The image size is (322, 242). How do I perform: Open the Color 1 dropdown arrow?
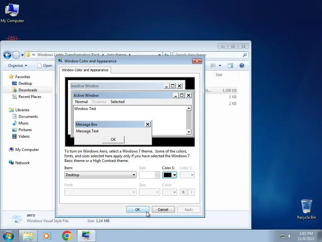pyautogui.click(x=174, y=175)
